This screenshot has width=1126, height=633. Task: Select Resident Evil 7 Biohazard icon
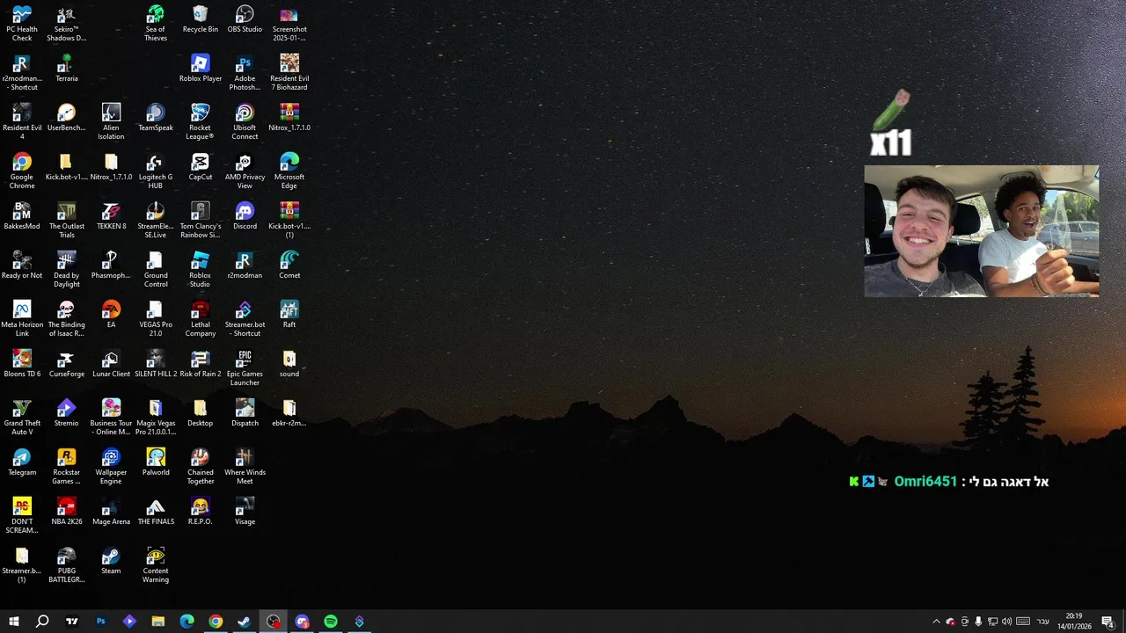(289, 73)
